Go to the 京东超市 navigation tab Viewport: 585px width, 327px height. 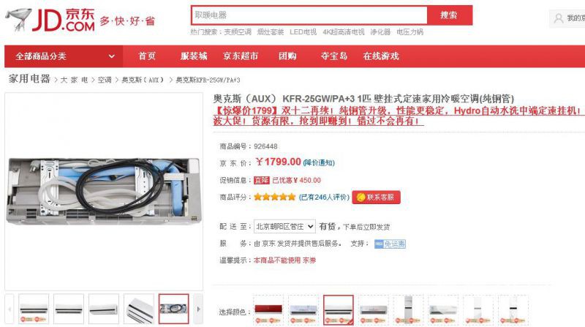pyautogui.click(x=241, y=56)
